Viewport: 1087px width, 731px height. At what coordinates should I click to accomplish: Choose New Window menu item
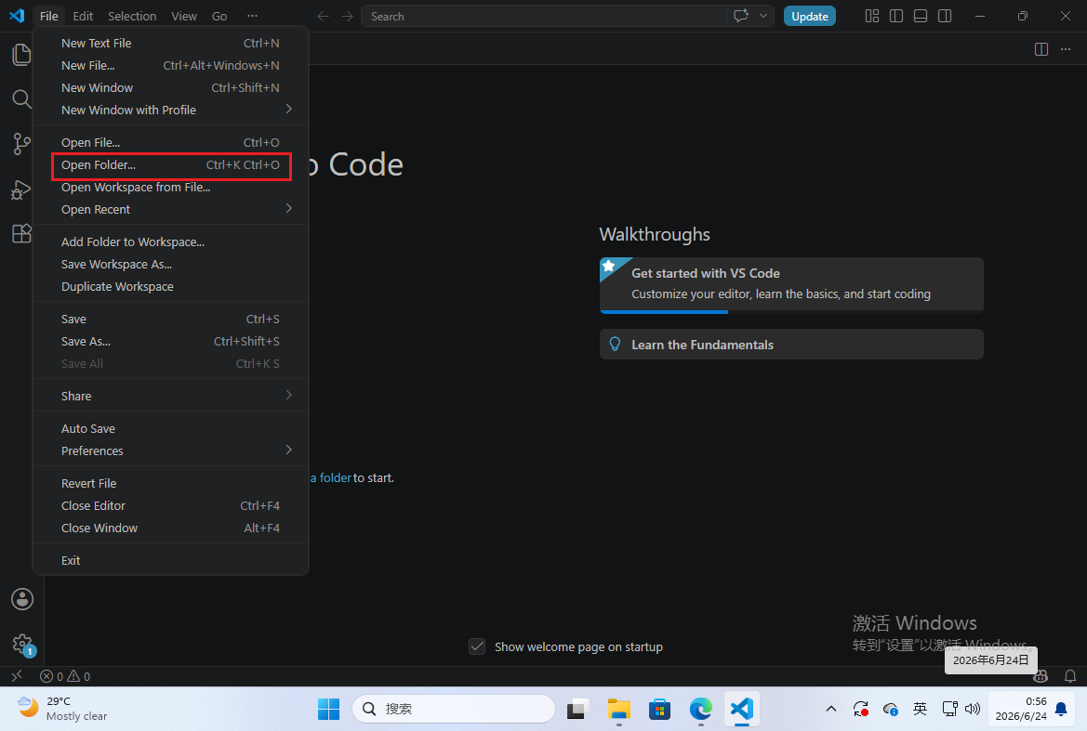click(x=170, y=88)
